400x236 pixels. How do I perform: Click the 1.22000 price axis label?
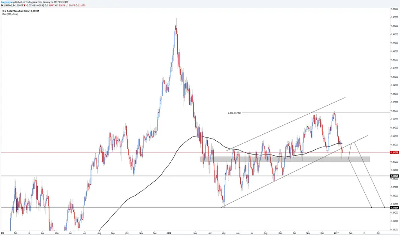[395, 230]
